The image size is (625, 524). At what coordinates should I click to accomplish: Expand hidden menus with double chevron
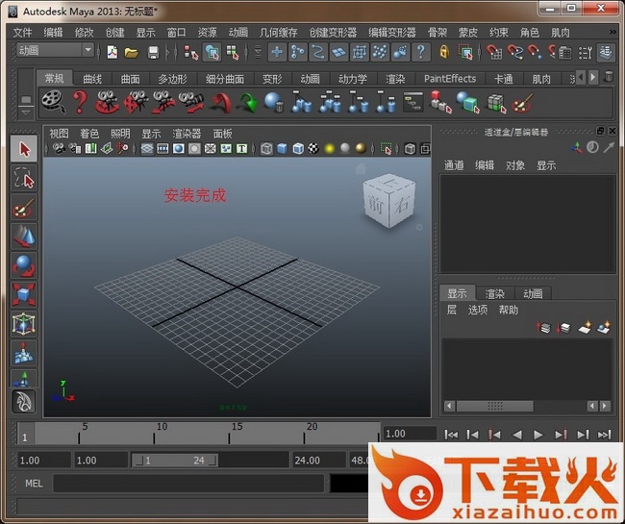612,32
